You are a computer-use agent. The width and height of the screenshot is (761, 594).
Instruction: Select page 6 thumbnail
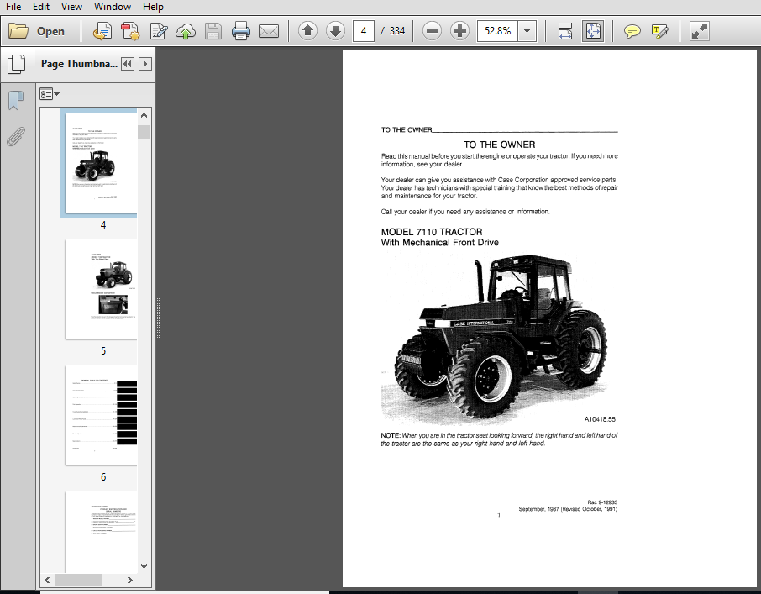coord(101,415)
